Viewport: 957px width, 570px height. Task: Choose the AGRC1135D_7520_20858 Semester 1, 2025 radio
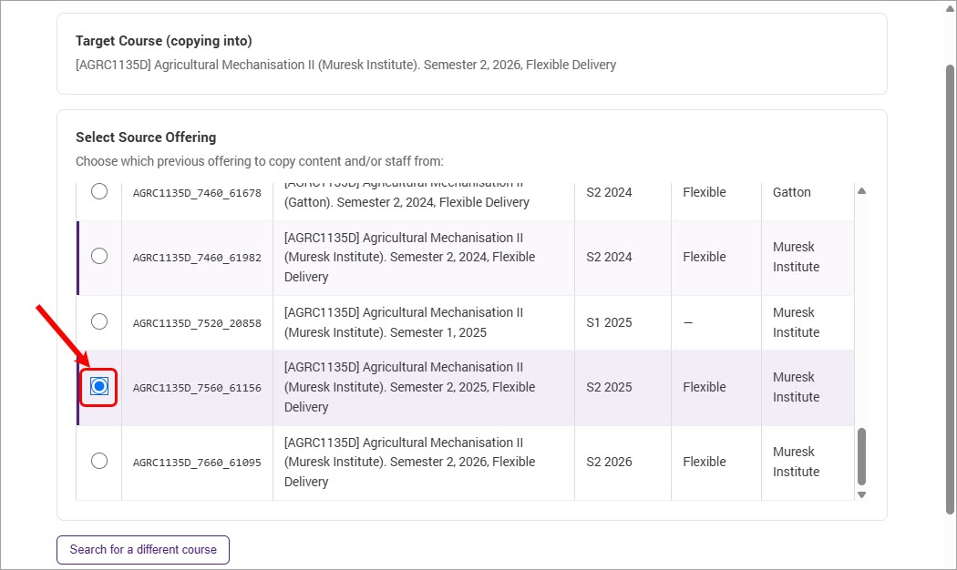[x=98, y=321]
